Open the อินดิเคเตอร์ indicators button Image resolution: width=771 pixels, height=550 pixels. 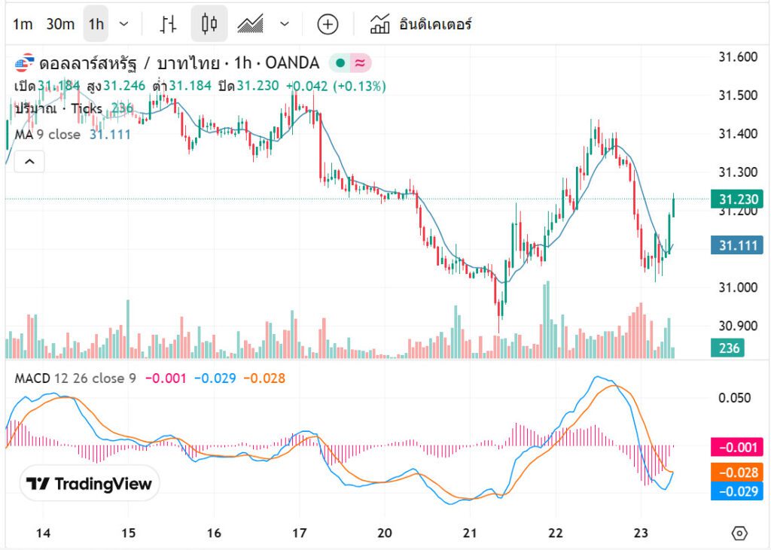point(421,24)
